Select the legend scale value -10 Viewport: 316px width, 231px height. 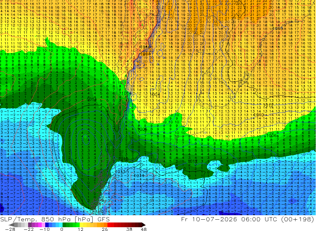(x=45, y=229)
